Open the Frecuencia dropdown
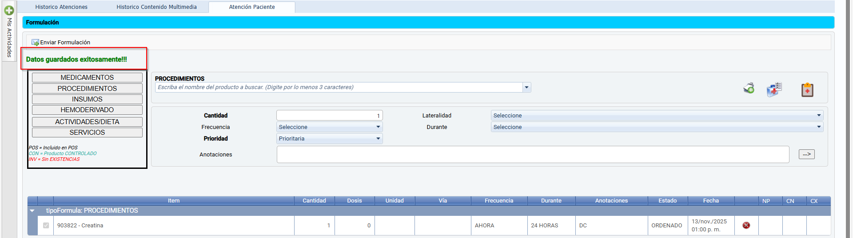This screenshot has height=238, width=853. pyautogui.click(x=329, y=127)
